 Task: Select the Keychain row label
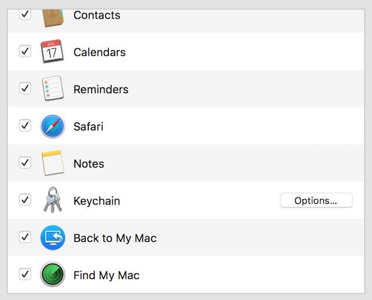click(x=96, y=201)
